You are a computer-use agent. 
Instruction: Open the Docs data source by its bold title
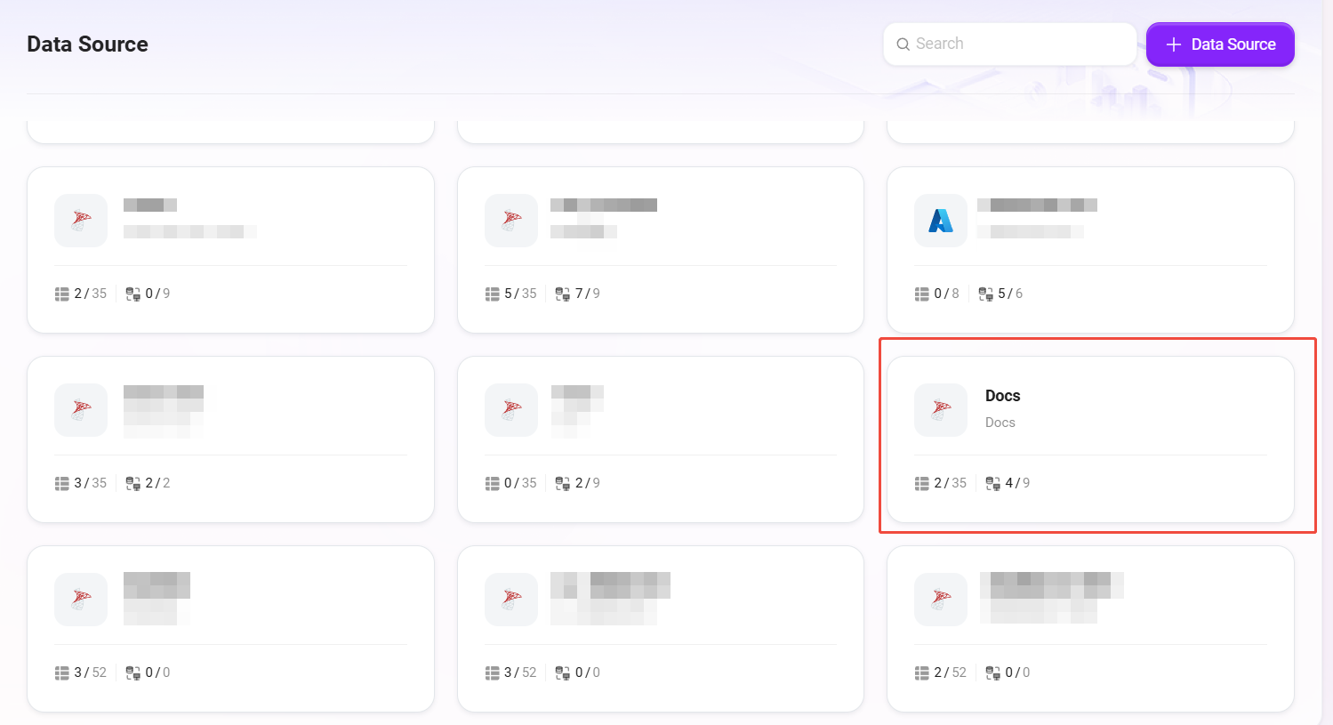tap(1002, 396)
